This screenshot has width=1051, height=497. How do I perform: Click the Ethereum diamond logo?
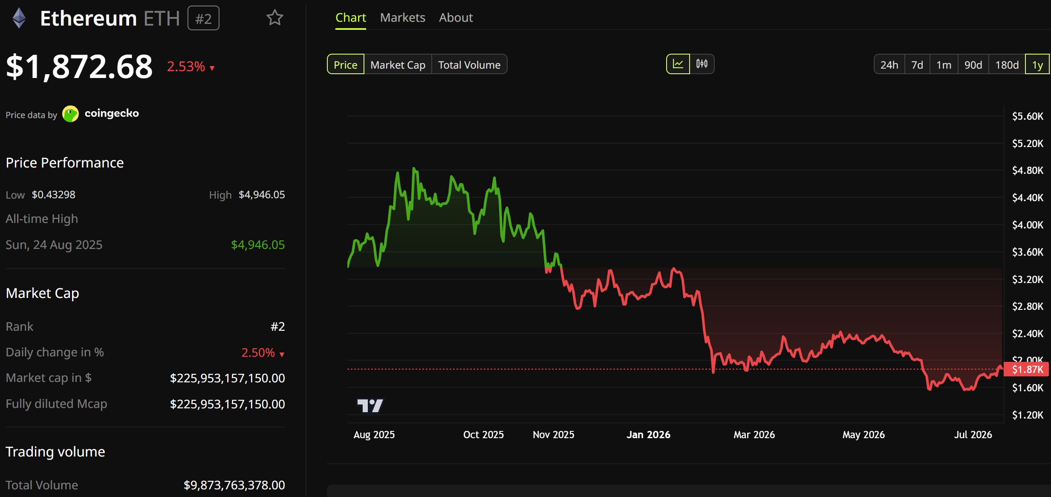pos(19,18)
